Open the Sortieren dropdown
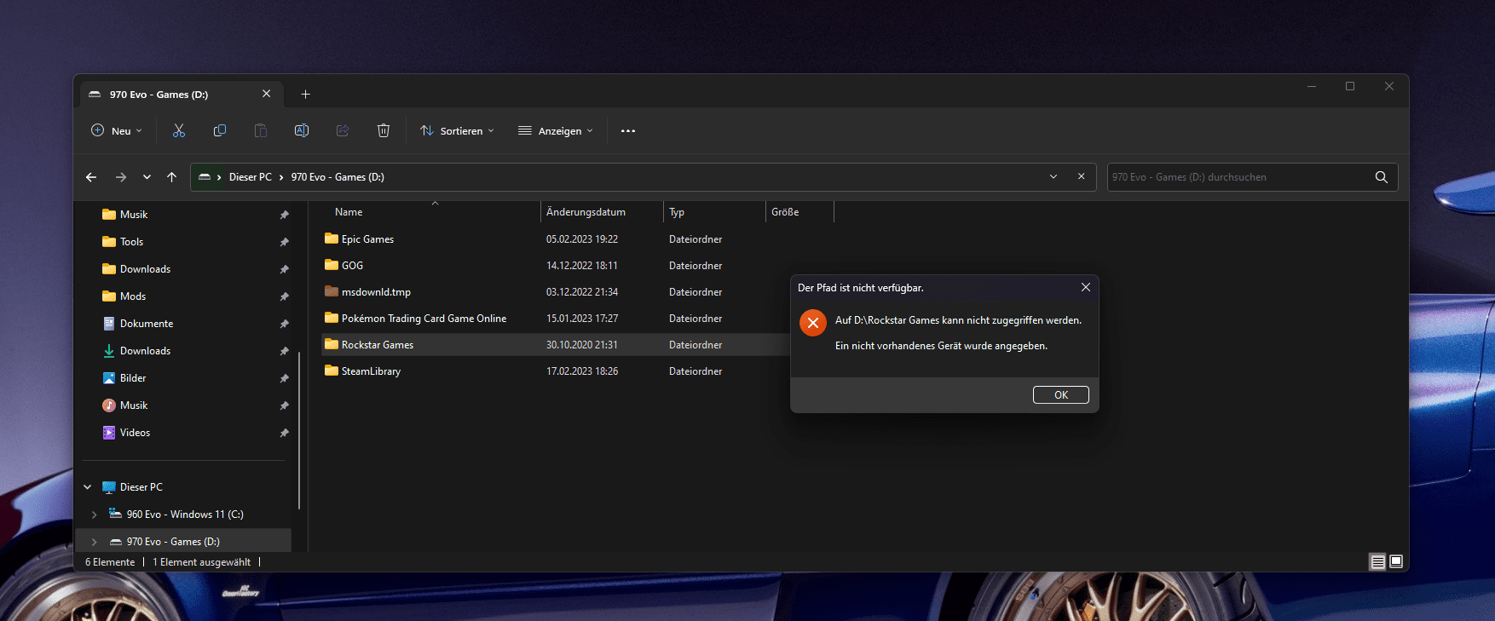1495x621 pixels. tap(457, 130)
